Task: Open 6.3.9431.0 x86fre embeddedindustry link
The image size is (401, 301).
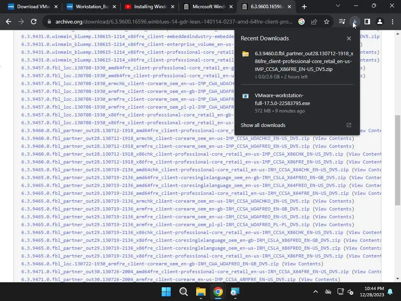Action: (x=128, y=36)
